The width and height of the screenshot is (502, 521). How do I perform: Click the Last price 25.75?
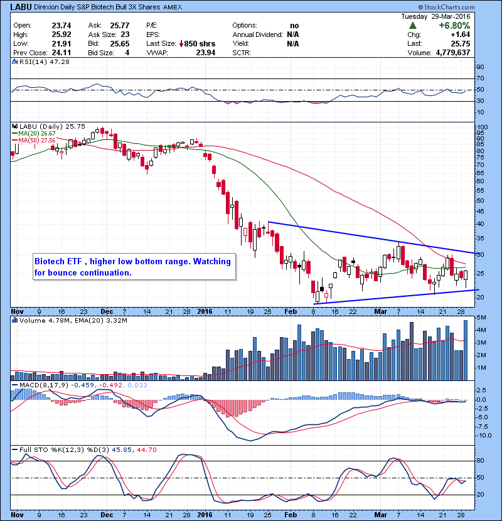(x=460, y=43)
